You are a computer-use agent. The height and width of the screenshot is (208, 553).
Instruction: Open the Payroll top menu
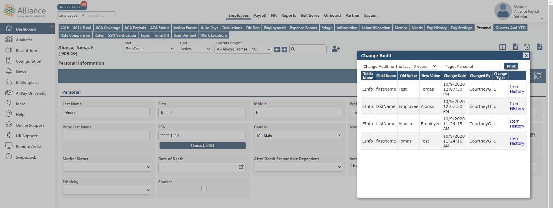tap(260, 16)
